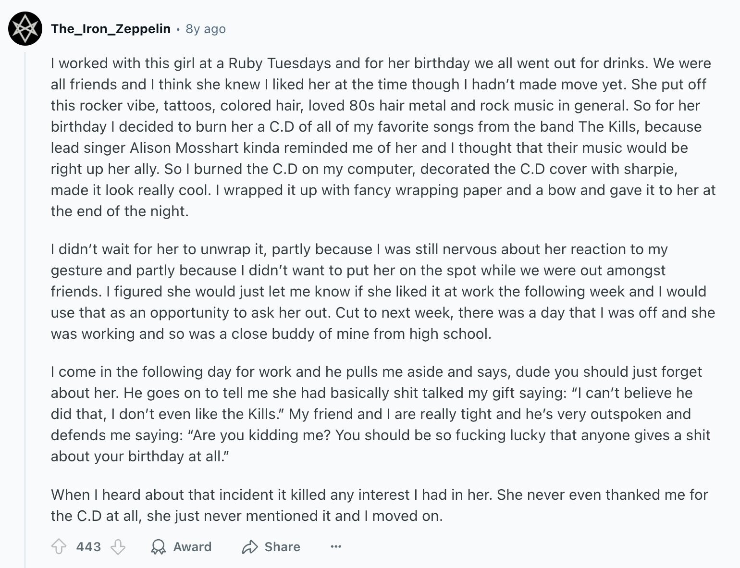
Task: Click the paragraph starting 'I didn't wait for her'
Action: coord(383,291)
